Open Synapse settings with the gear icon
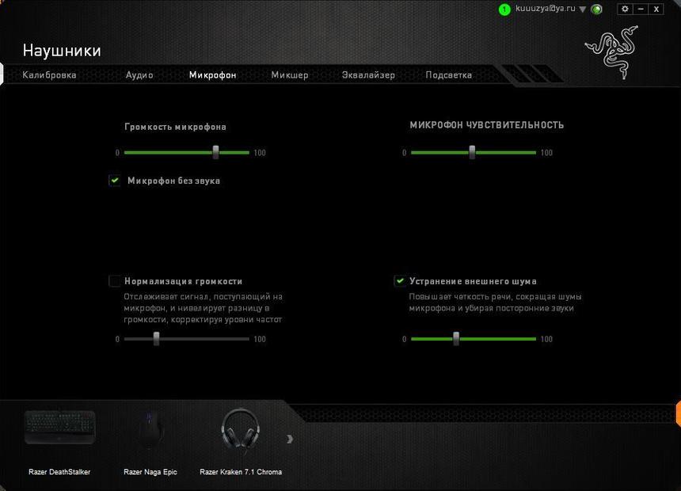This screenshot has width=681, height=491. pyautogui.click(x=624, y=9)
